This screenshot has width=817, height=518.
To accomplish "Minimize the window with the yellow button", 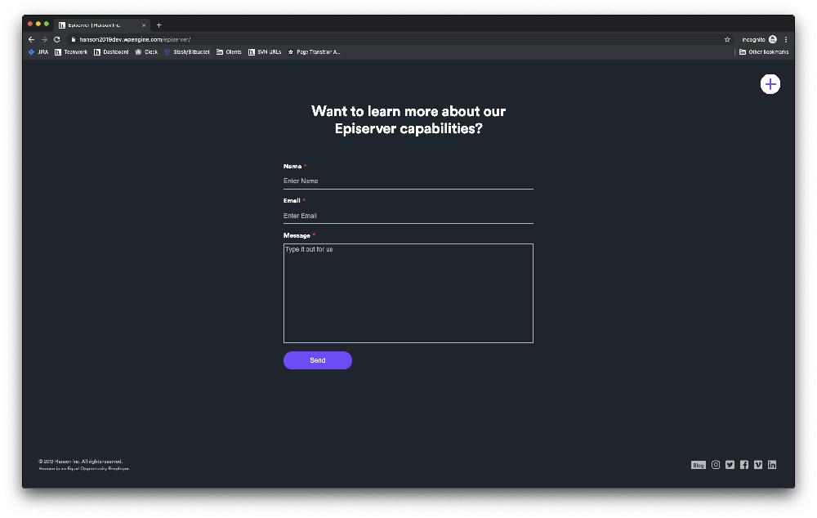I will point(38,24).
